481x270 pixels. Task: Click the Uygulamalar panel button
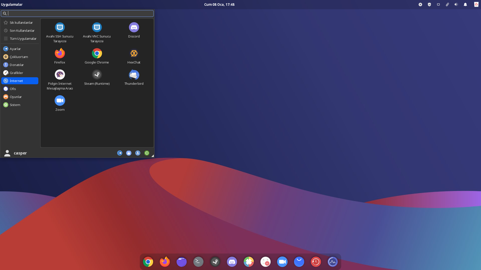click(12, 4)
